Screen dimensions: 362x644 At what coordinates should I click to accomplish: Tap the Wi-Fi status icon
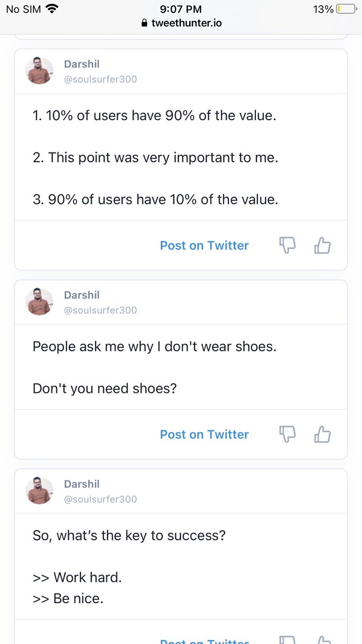(52, 9)
